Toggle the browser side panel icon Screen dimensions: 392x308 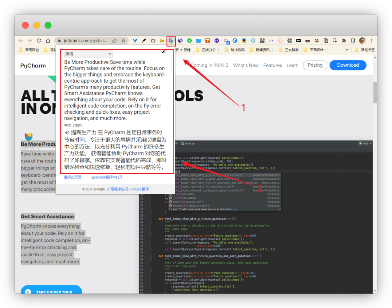point(353,41)
